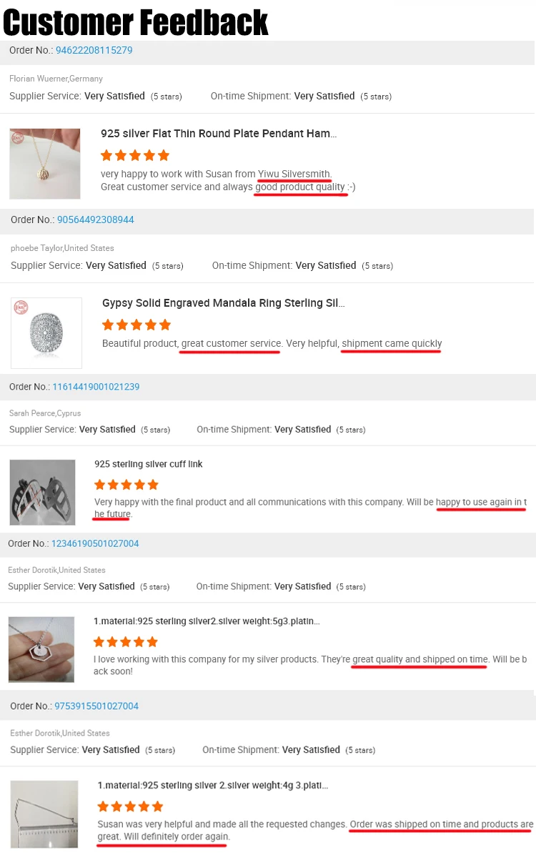Open the mandala ring product image
Screen dimensions: 536x858
[x=46, y=332]
